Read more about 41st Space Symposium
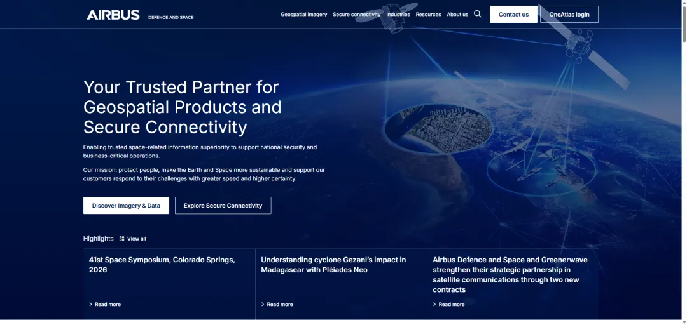The height and width of the screenshot is (325, 687). coord(108,305)
